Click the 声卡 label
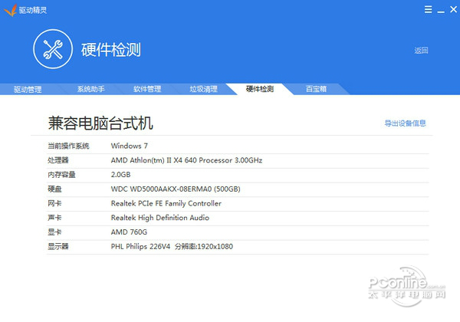This screenshot has height=322, width=460. [x=54, y=218]
